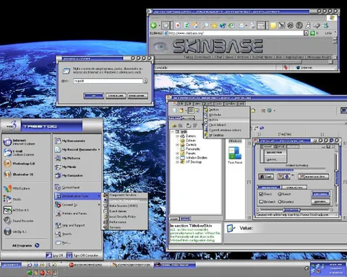Refresh the Skinbase page in the browser
347x277 pixels.
[x=187, y=25]
